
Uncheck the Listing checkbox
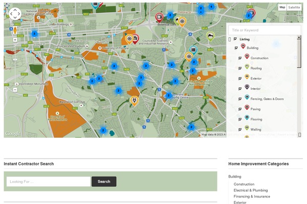[235, 39]
